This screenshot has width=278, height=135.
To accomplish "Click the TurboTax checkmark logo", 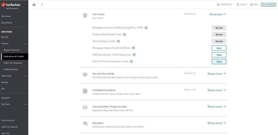I will point(4,5).
